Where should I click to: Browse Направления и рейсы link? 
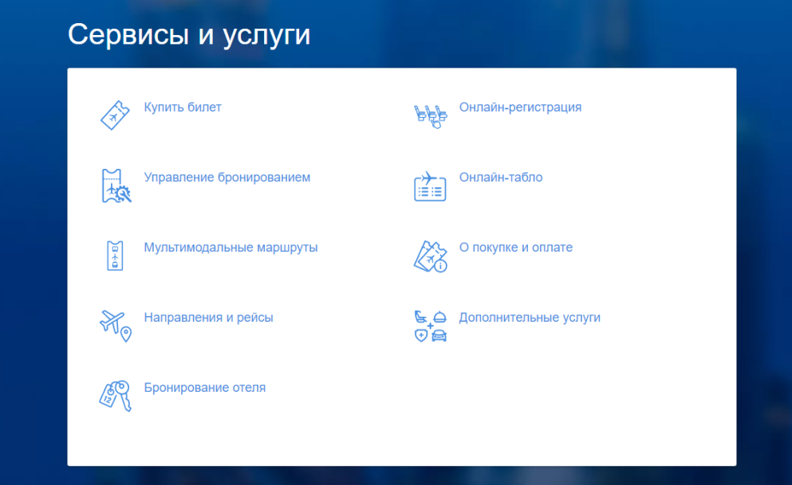click(x=208, y=318)
